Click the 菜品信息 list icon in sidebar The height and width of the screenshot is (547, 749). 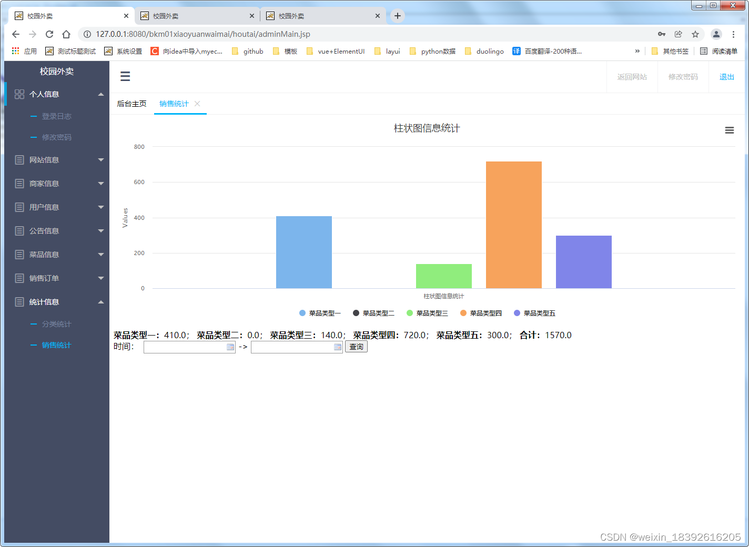click(x=19, y=254)
